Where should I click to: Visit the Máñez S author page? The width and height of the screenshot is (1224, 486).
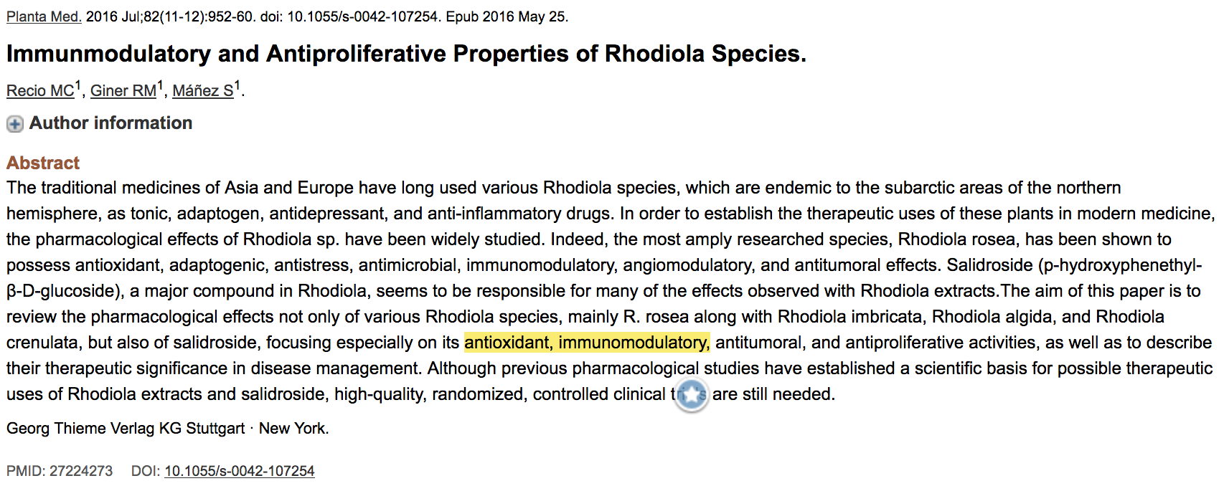click(203, 91)
